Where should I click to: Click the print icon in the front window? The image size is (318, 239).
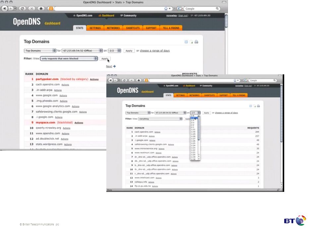[x=258, y=106]
